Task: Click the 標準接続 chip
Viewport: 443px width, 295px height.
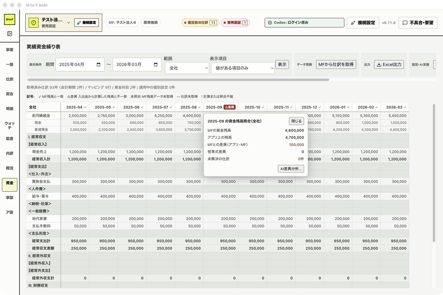Action: [151, 23]
